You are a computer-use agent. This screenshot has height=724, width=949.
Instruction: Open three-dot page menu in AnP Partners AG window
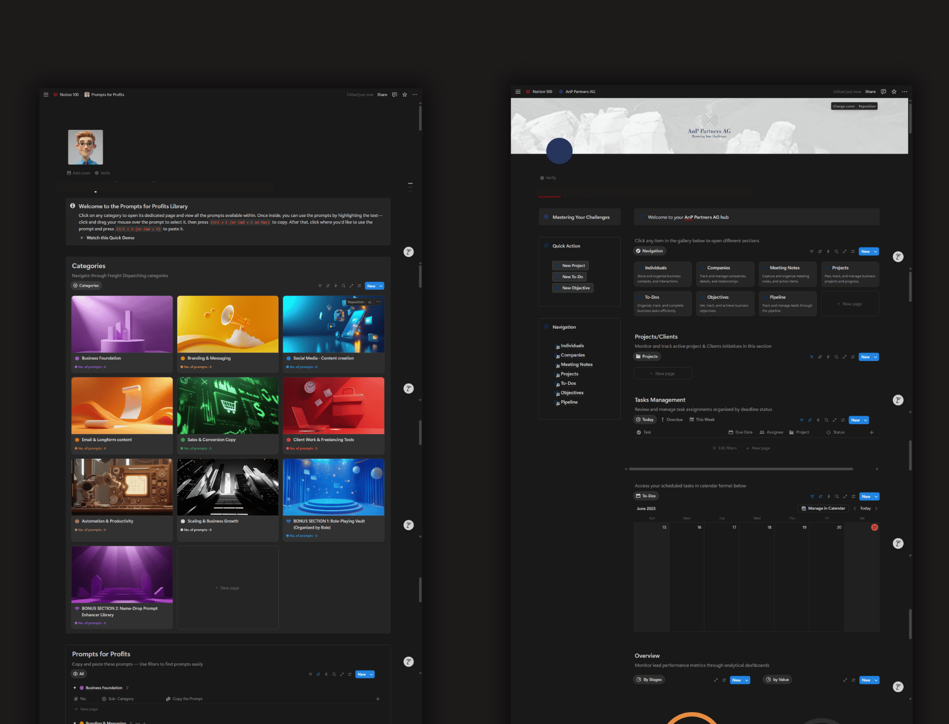pyautogui.click(x=905, y=91)
